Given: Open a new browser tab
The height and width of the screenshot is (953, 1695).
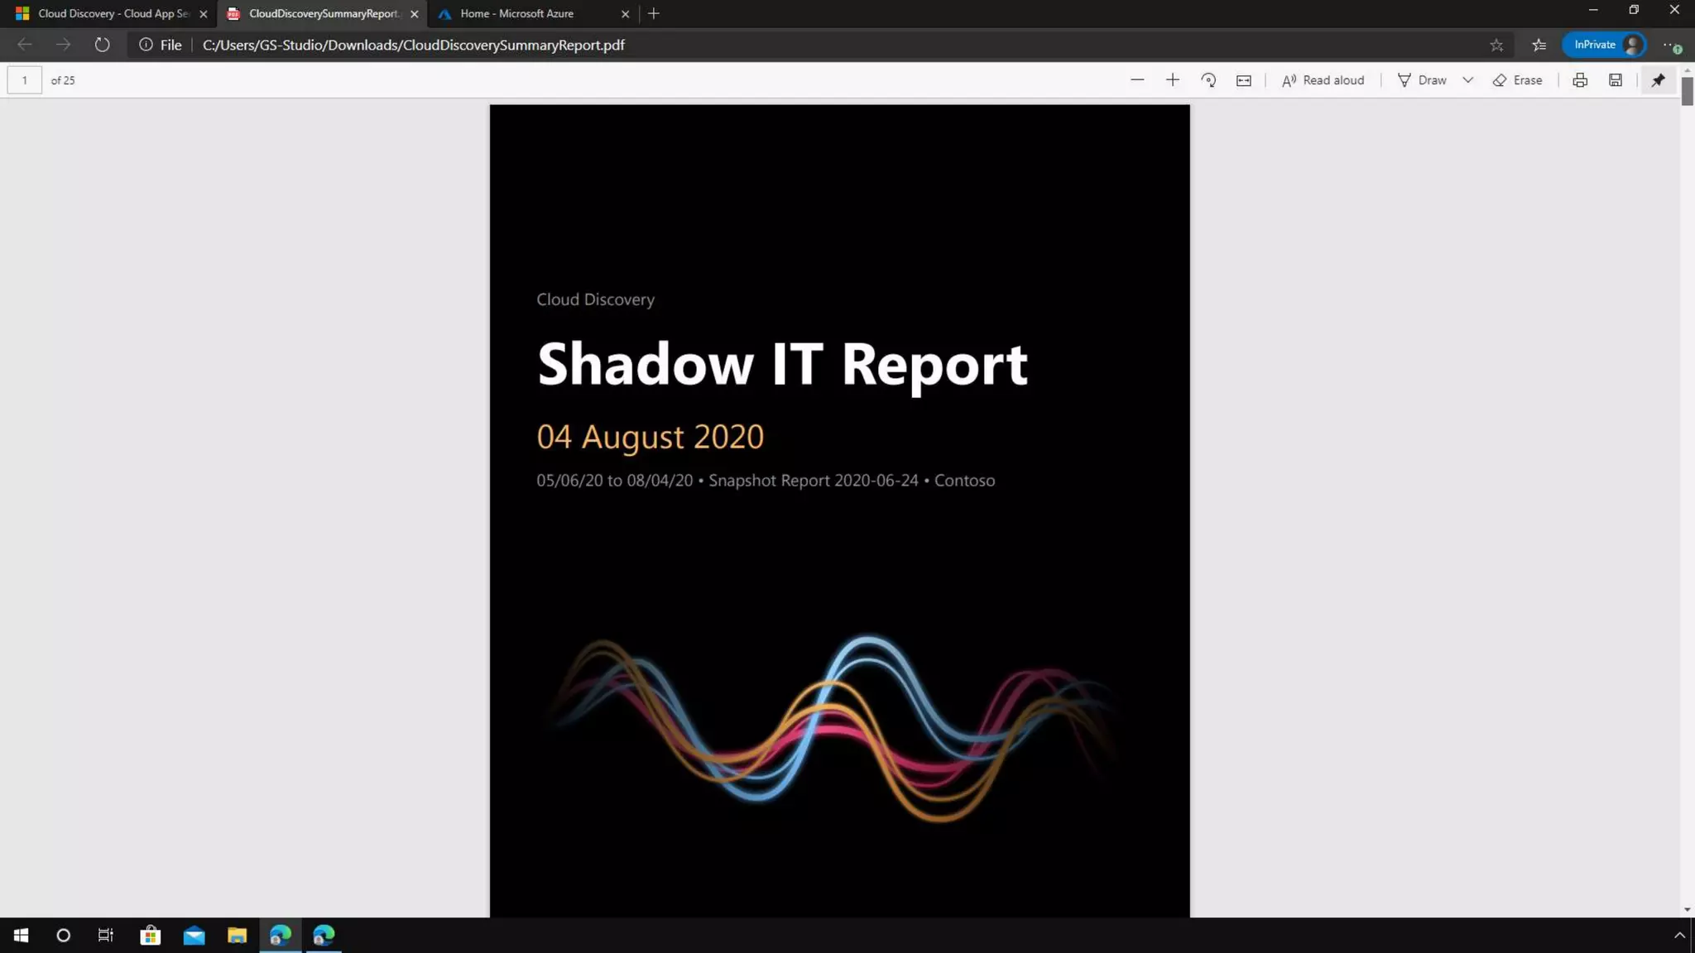Looking at the screenshot, I should click(x=654, y=13).
